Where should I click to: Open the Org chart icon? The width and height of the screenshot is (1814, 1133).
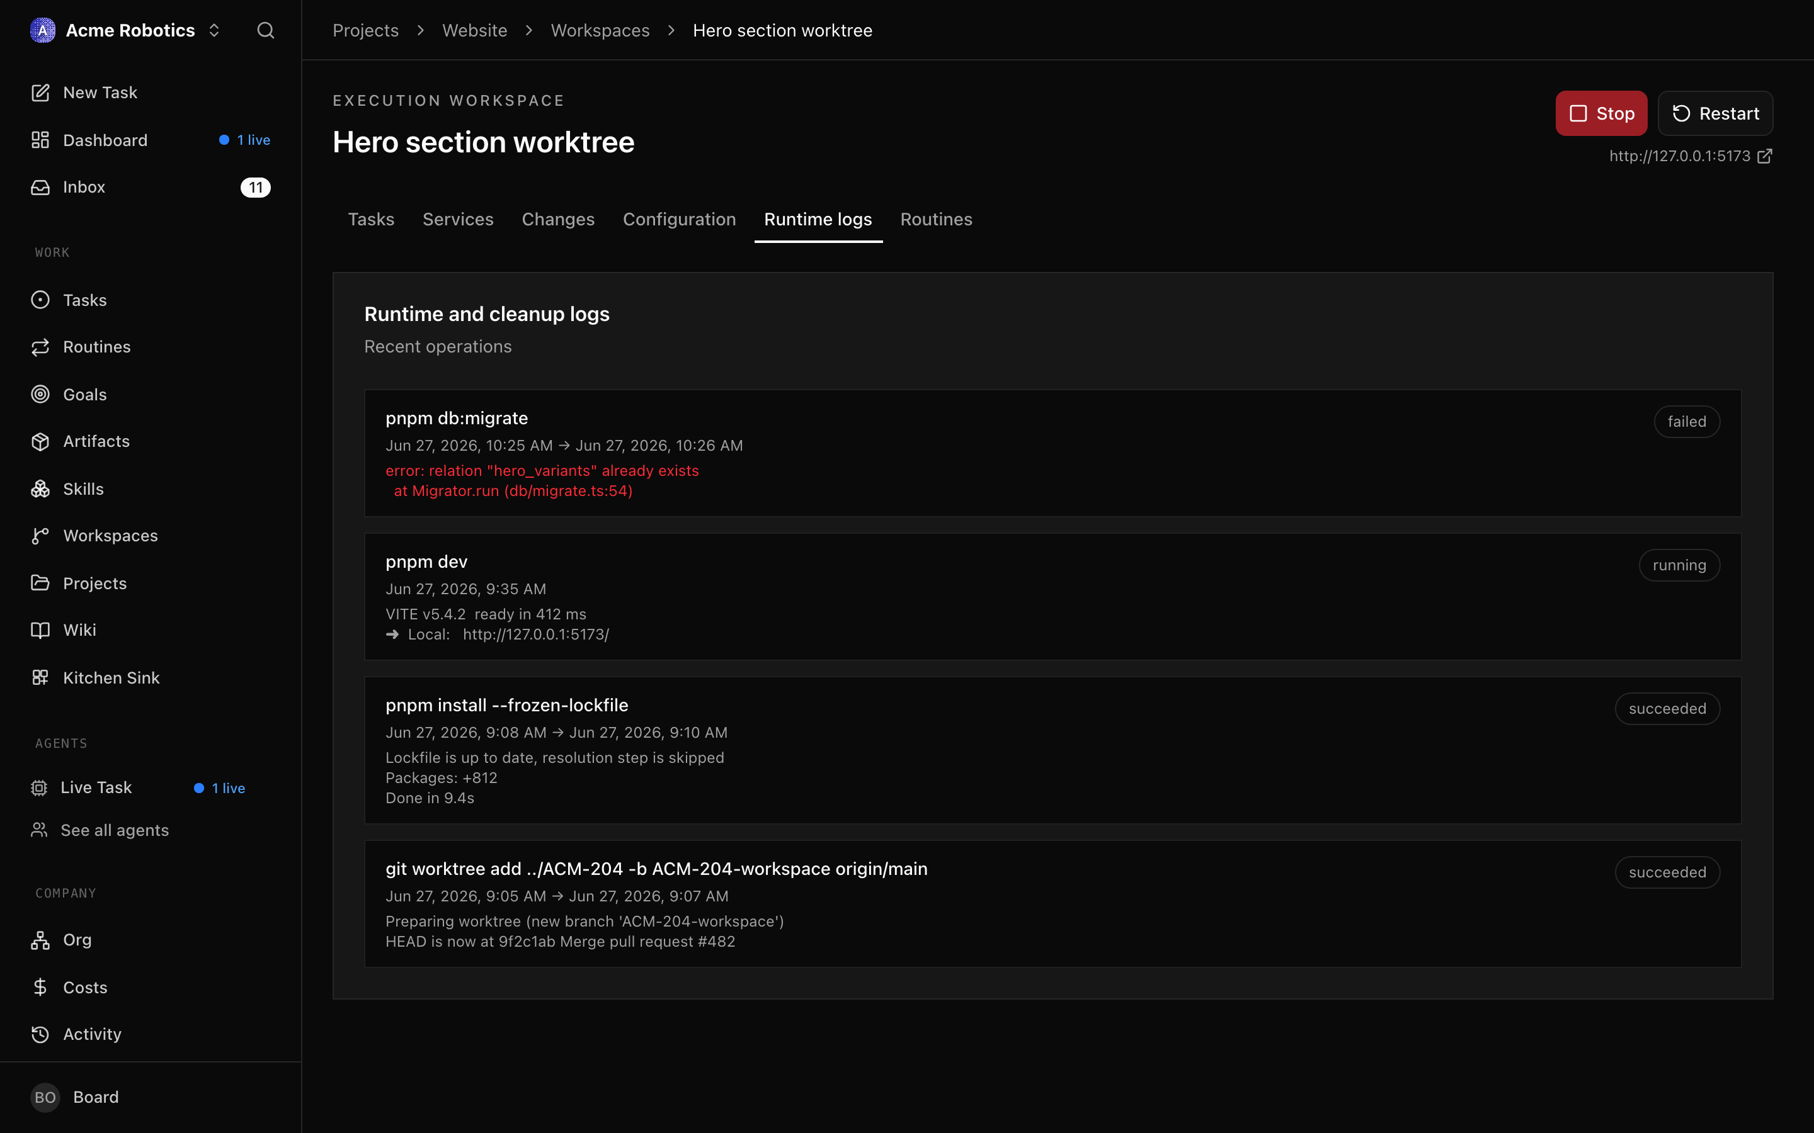[40, 940]
